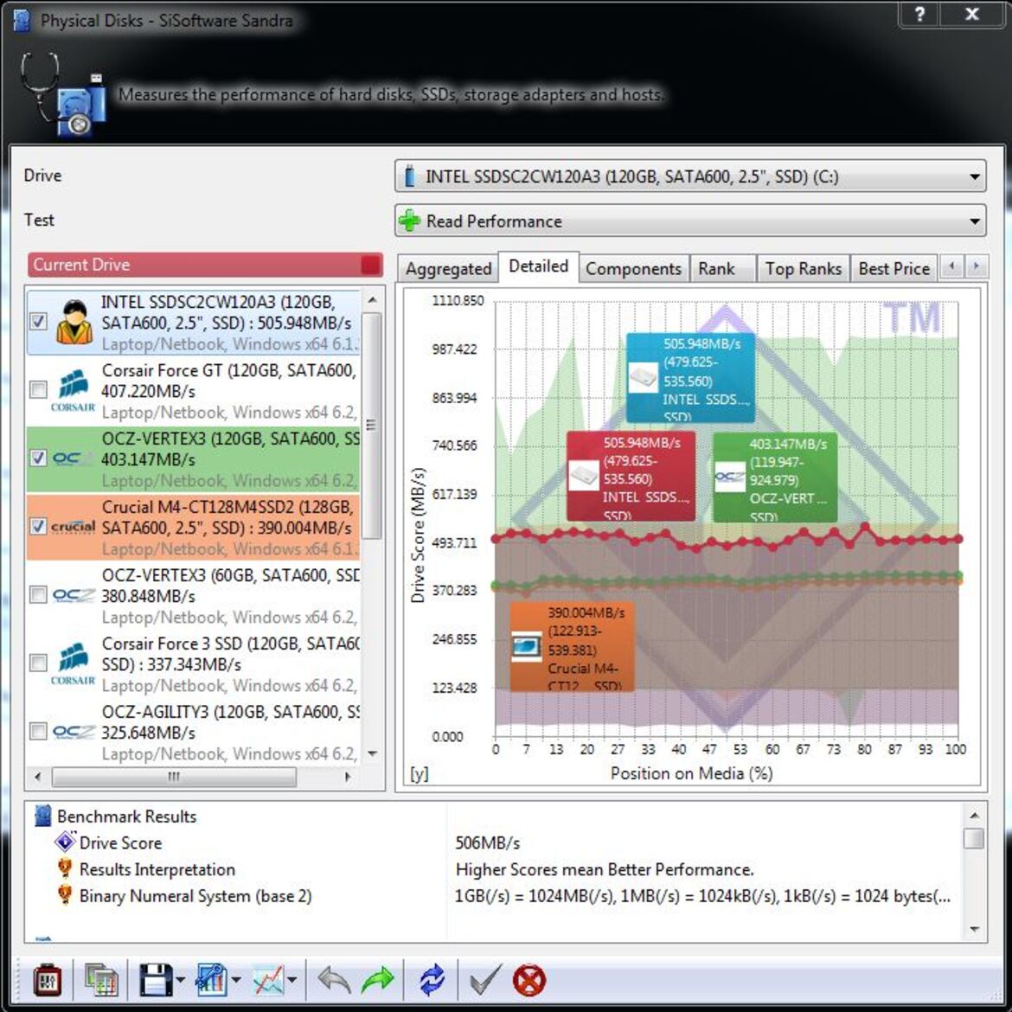The height and width of the screenshot is (1012, 1012).
Task: Open the Test type dropdown showing Read Performance
Action: click(690, 221)
